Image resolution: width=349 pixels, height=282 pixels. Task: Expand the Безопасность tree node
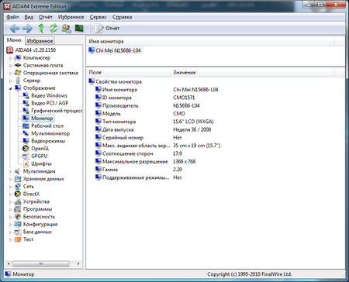(11, 217)
